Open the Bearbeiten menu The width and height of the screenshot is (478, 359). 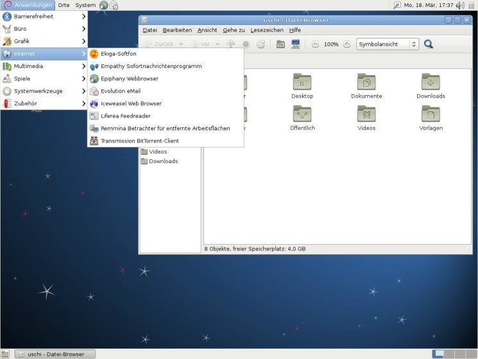(177, 30)
